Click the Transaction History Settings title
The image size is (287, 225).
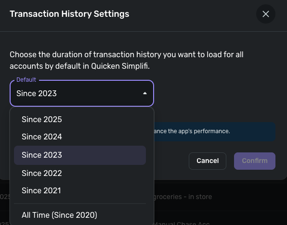coord(69,14)
